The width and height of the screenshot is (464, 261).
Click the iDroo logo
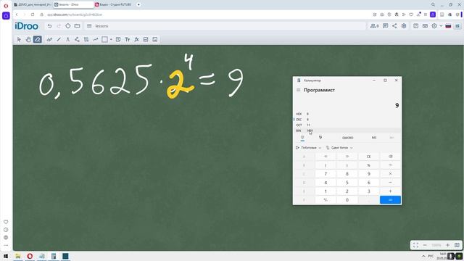26,26
